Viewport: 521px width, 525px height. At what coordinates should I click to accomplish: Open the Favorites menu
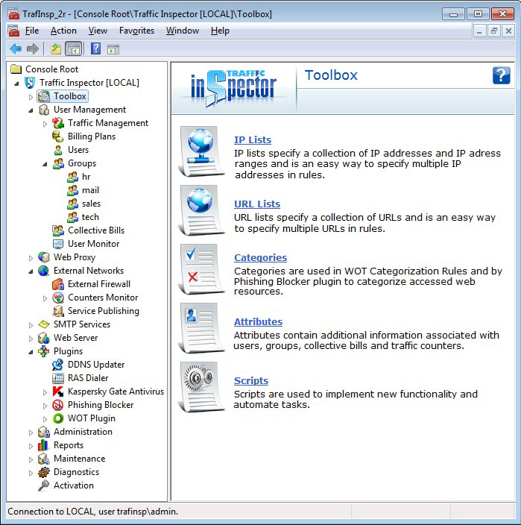point(136,31)
